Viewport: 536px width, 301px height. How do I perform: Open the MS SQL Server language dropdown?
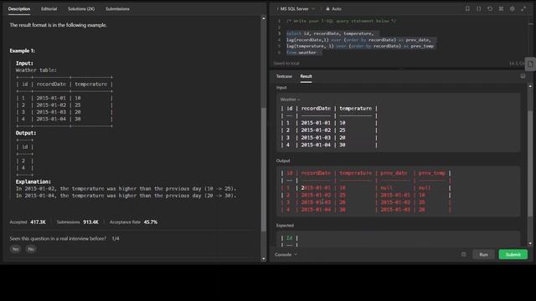click(296, 9)
